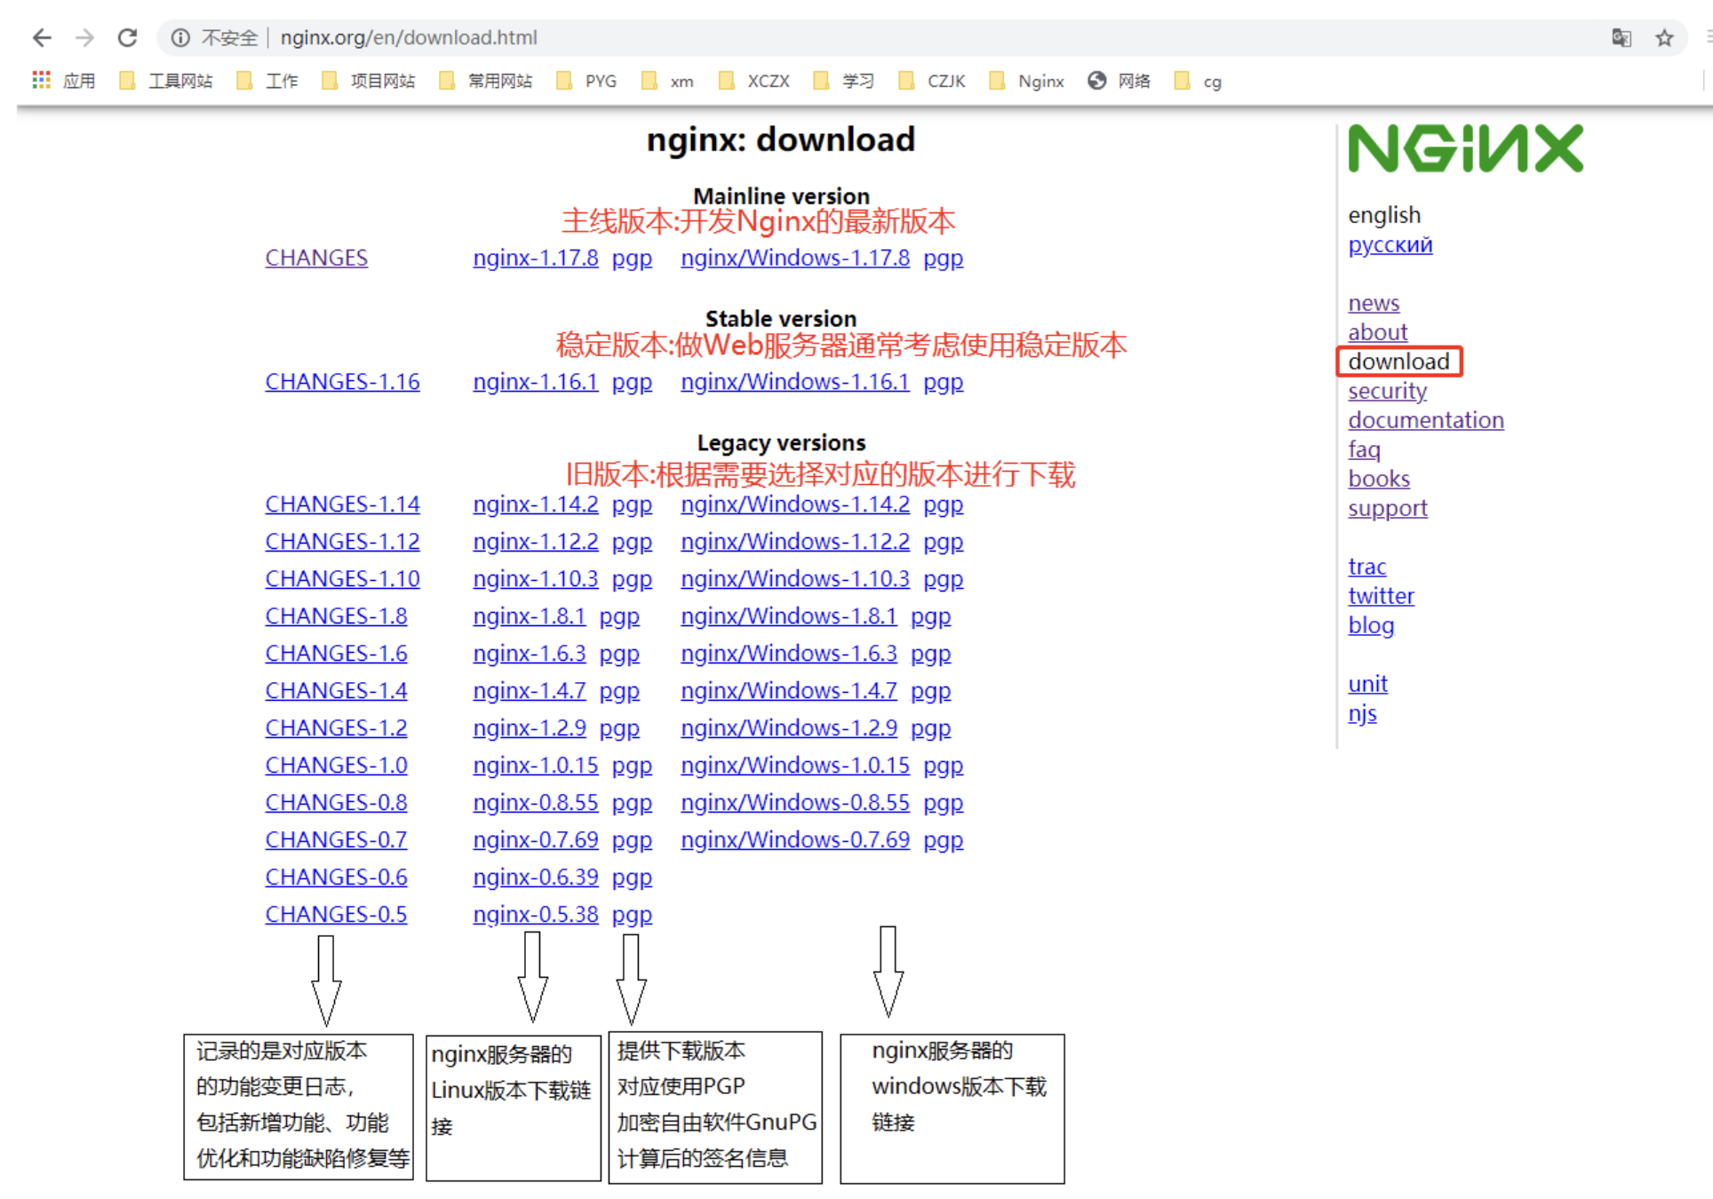The image size is (1713, 1199).
Task: Open the trac link
Action: coord(1367,568)
